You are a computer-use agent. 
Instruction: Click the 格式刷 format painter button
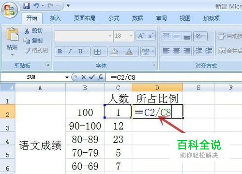pos(36,51)
